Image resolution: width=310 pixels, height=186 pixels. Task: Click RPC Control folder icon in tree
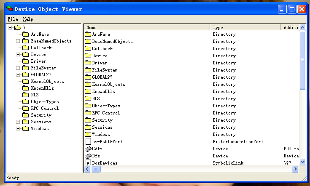[x=25, y=108]
